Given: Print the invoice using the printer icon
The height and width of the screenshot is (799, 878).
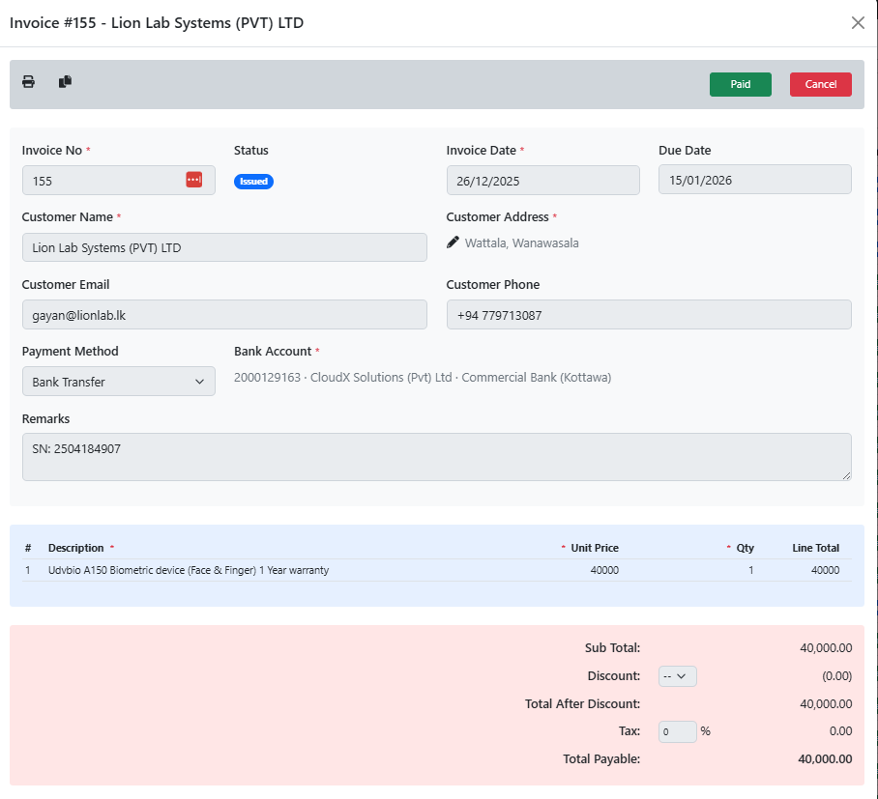Looking at the screenshot, I should click(x=28, y=83).
